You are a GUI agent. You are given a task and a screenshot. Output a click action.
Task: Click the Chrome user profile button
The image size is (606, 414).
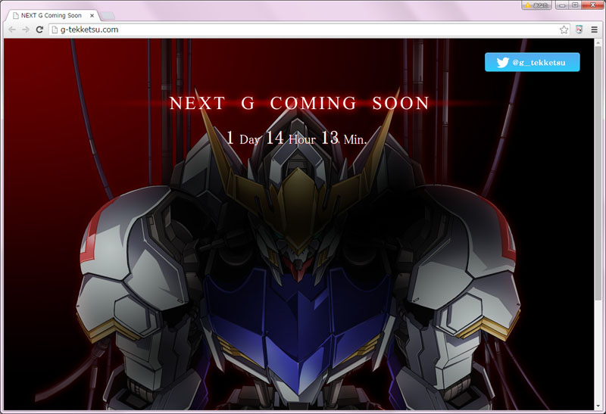pos(536,5)
